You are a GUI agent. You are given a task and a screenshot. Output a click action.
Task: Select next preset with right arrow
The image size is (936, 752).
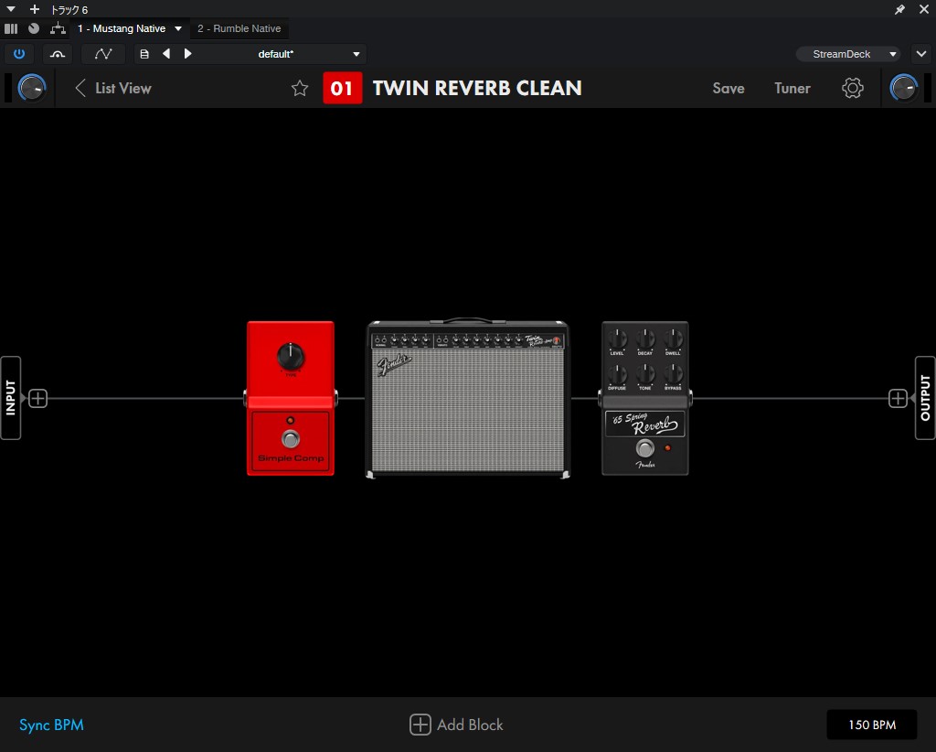click(x=188, y=54)
